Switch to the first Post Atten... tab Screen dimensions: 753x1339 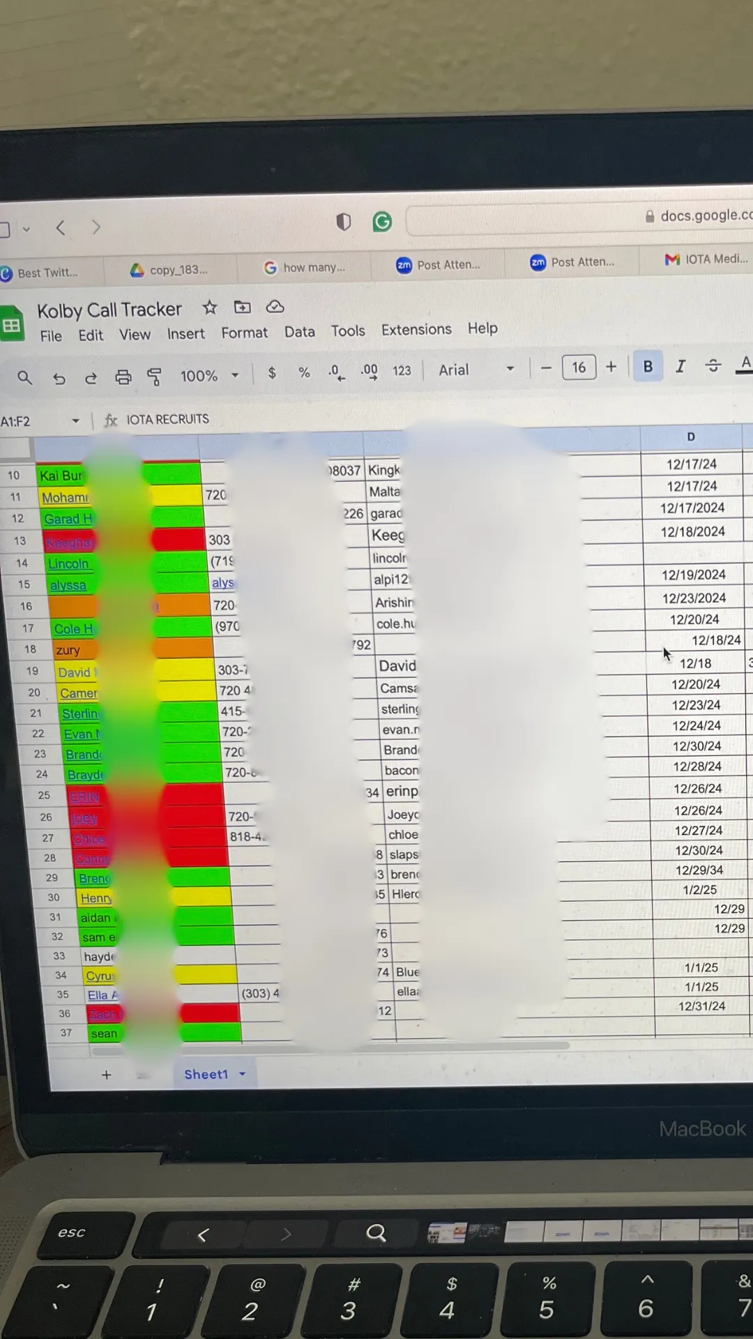pos(438,265)
